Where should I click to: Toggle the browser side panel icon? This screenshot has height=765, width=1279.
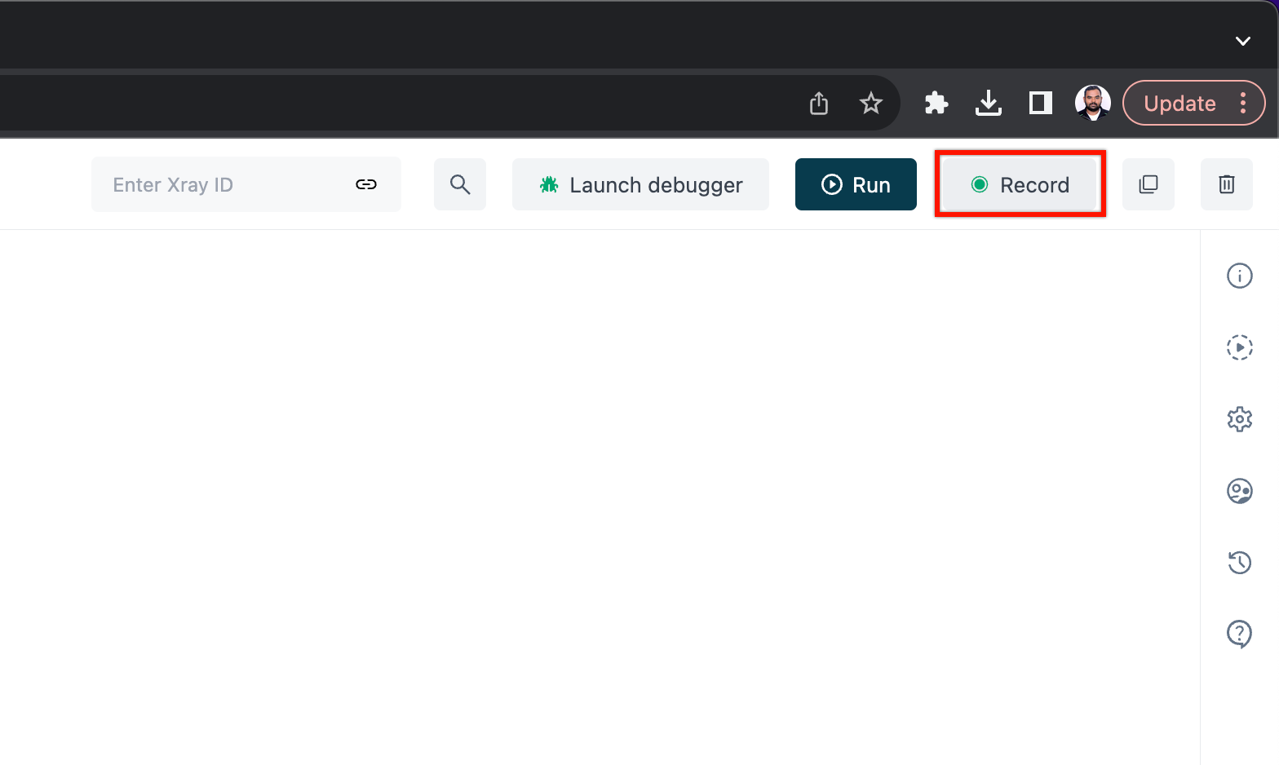tap(1041, 103)
